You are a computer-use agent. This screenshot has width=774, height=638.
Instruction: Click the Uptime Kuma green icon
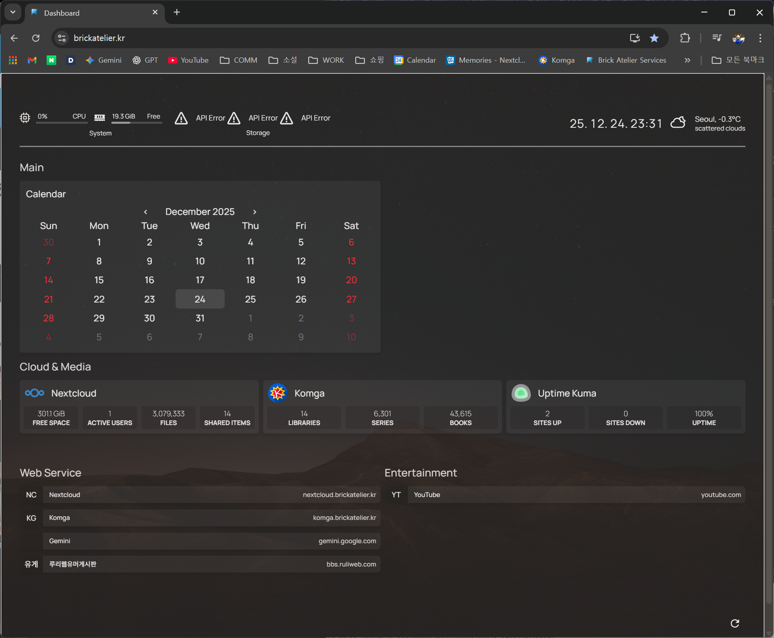521,393
